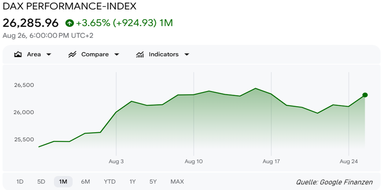Click the Aug 24 date label
Image resolution: width=381 pixels, height=190 pixels.
tap(349, 161)
